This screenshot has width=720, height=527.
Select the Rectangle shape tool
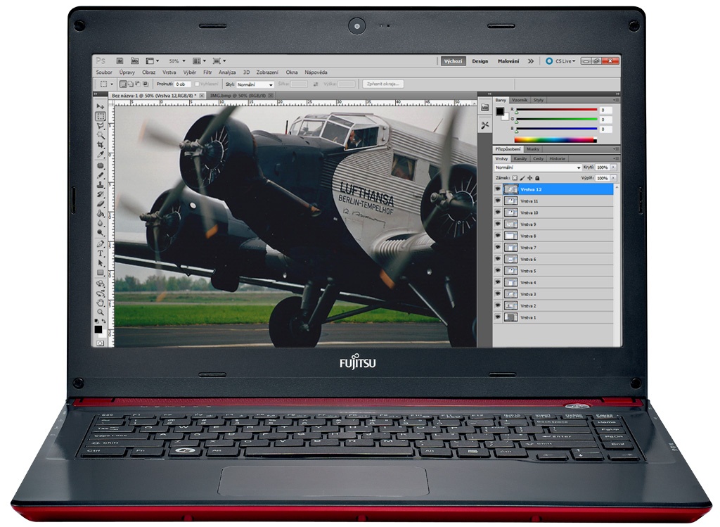[100, 272]
